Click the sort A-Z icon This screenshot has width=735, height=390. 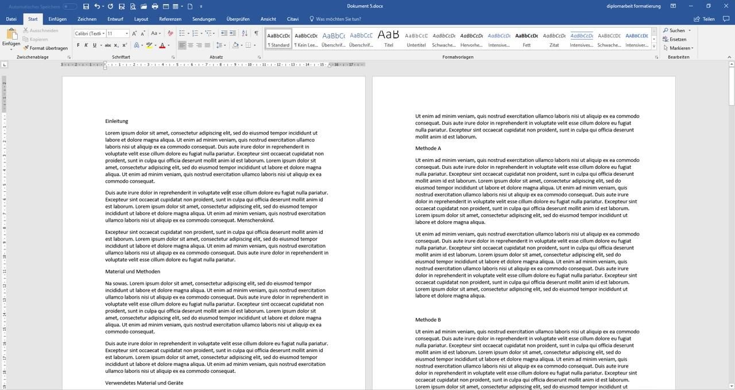(245, 33)
